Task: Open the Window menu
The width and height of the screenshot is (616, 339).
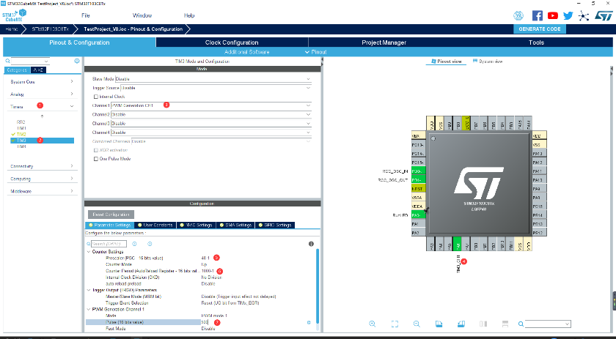Action: pyautogui.click(x=142, y=15)
